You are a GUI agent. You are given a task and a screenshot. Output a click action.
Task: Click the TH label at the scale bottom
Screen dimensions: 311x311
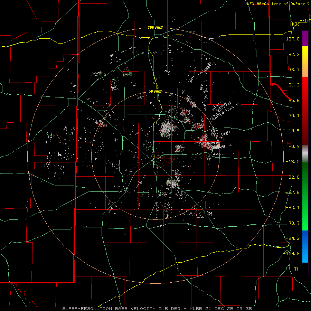coord(297,269)
